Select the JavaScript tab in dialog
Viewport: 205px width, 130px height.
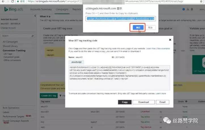tap(76, 62)
